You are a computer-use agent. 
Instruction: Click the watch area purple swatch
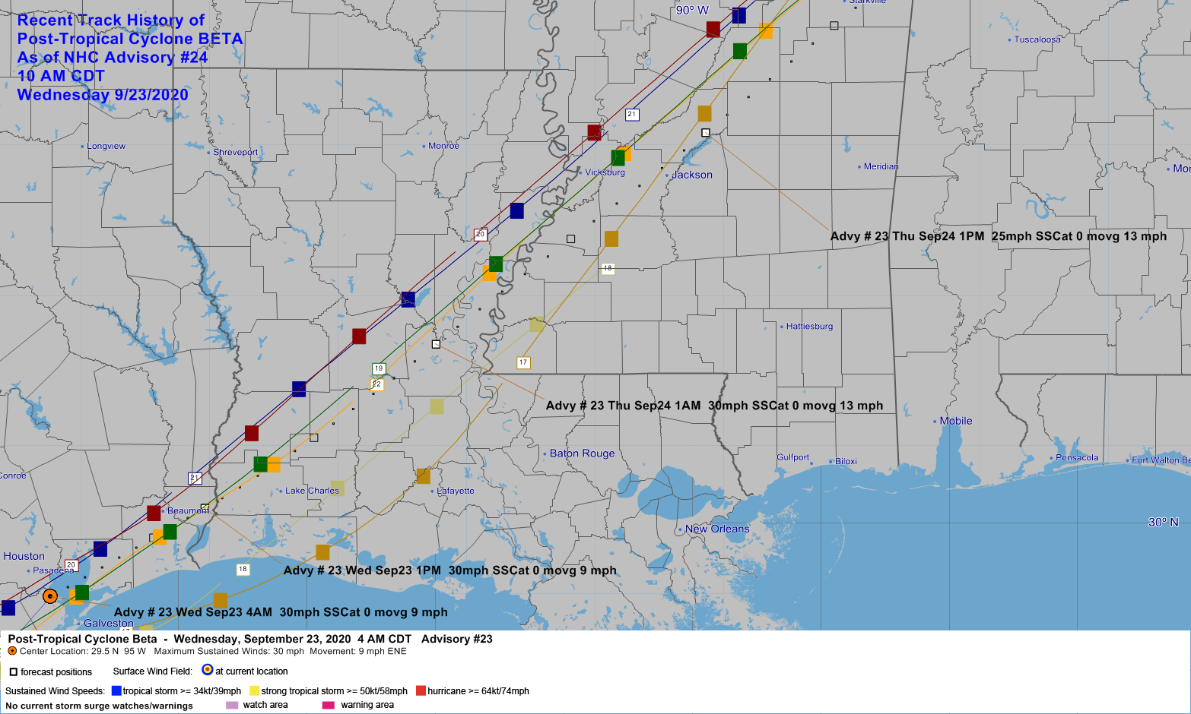click(232, 705)
